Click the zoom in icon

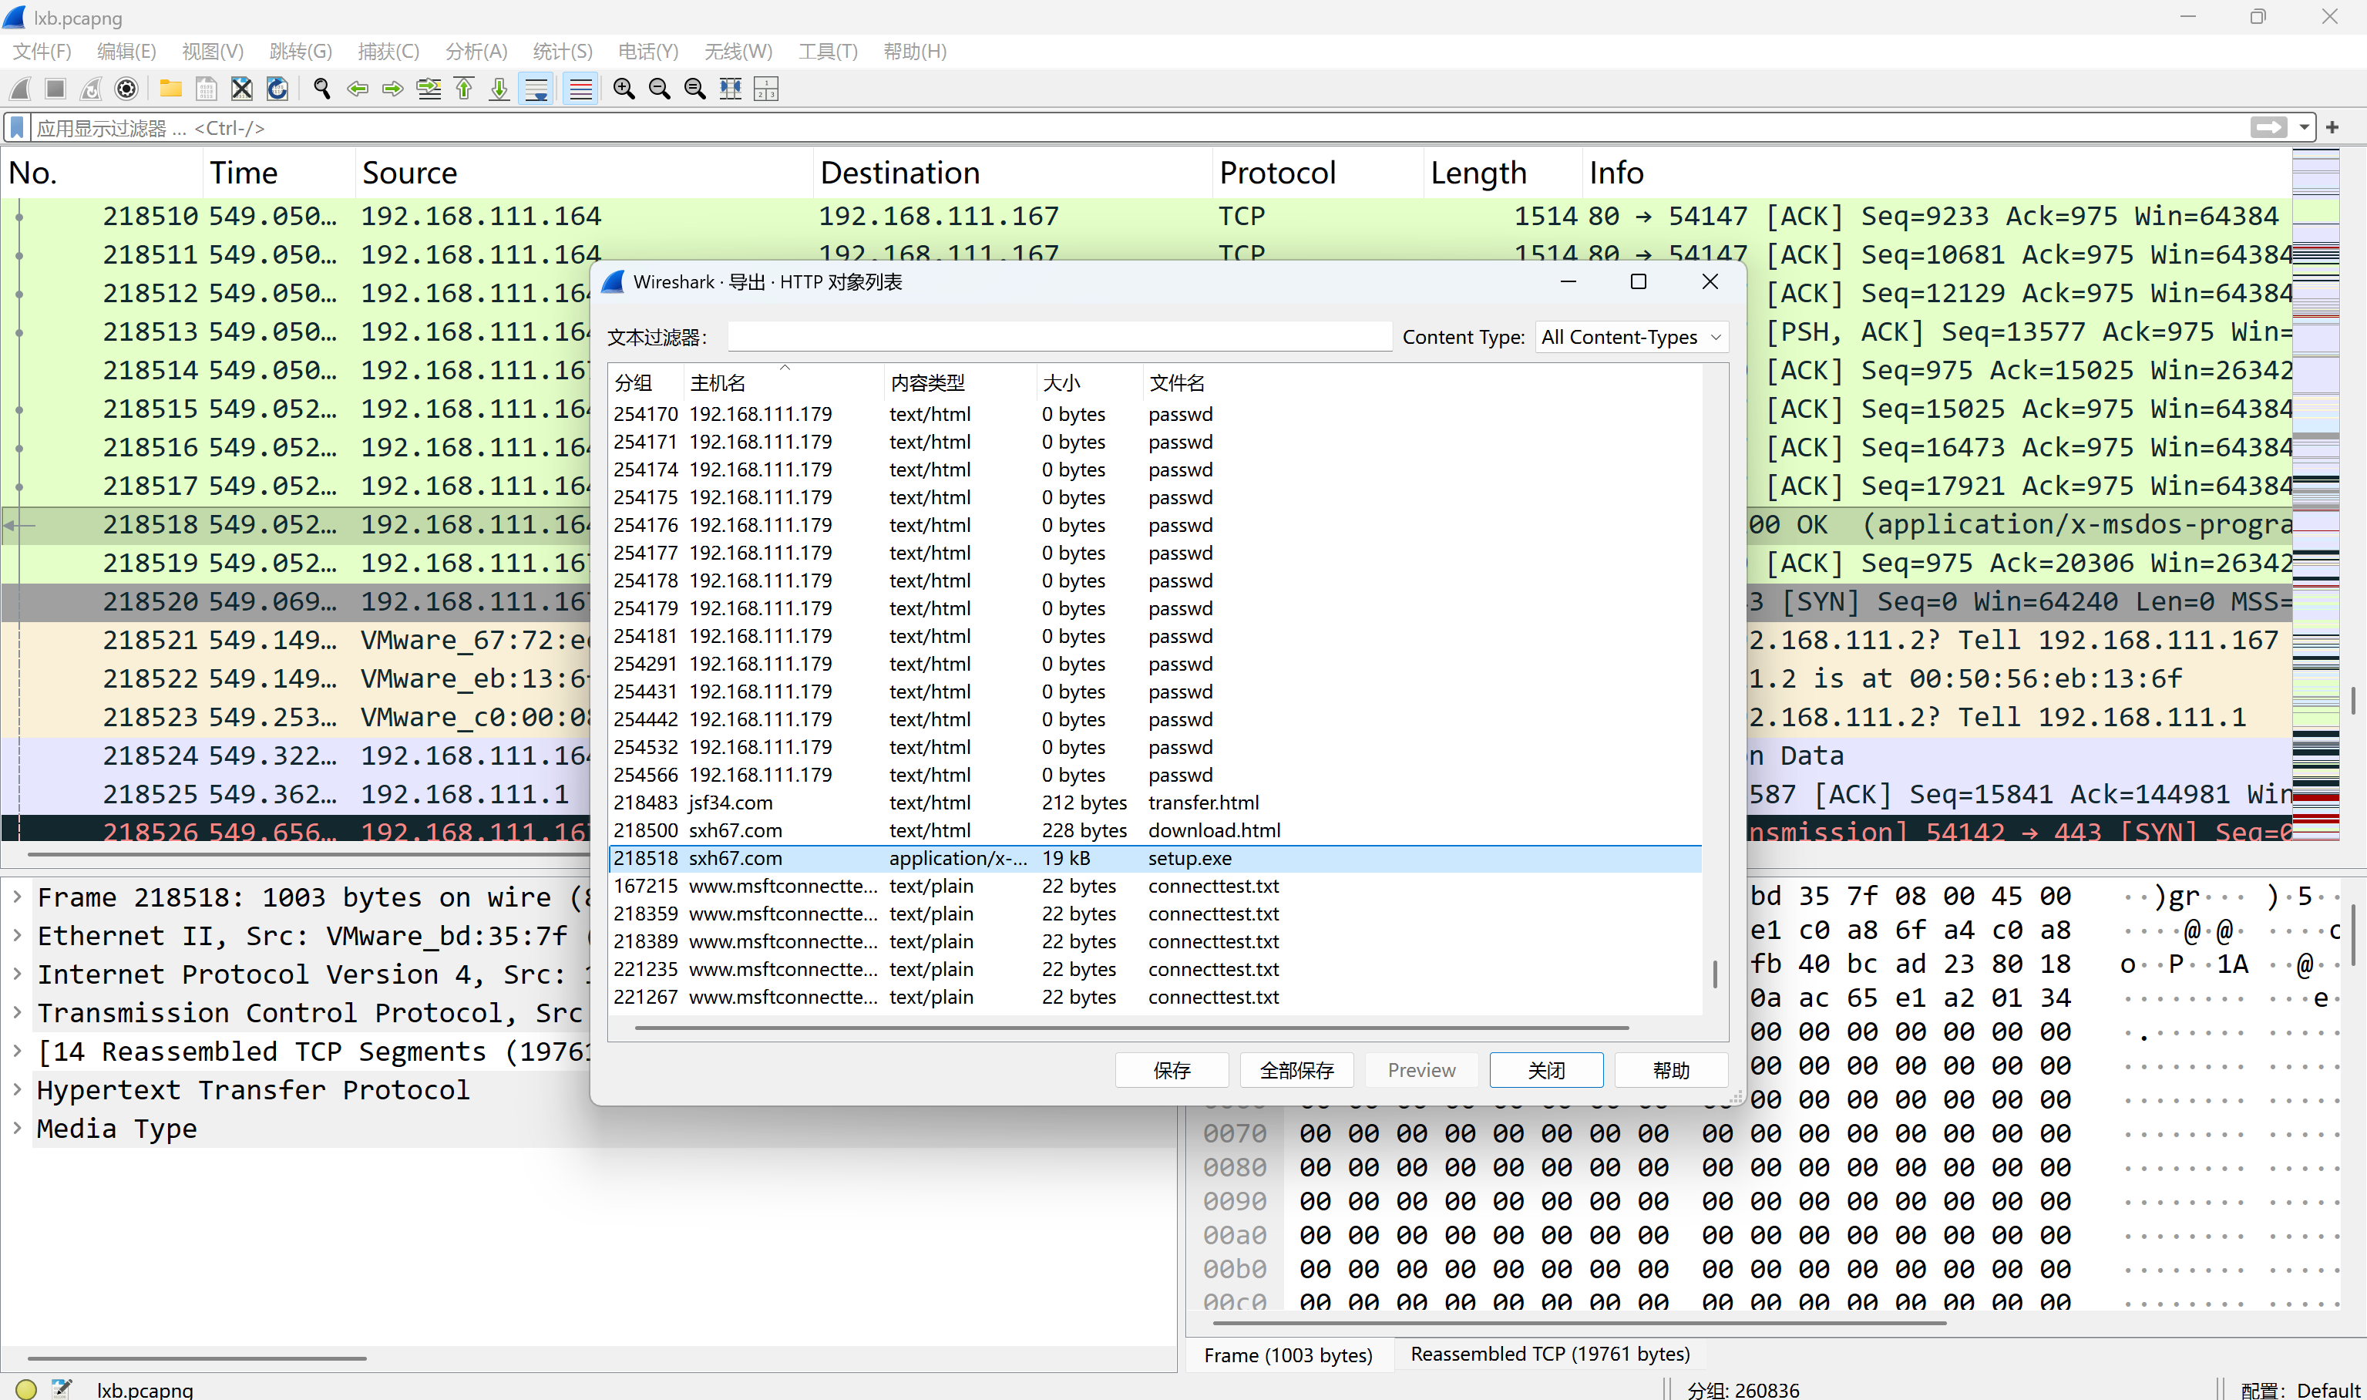pos(624,89)
